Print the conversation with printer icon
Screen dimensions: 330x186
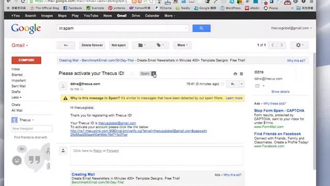235,73
